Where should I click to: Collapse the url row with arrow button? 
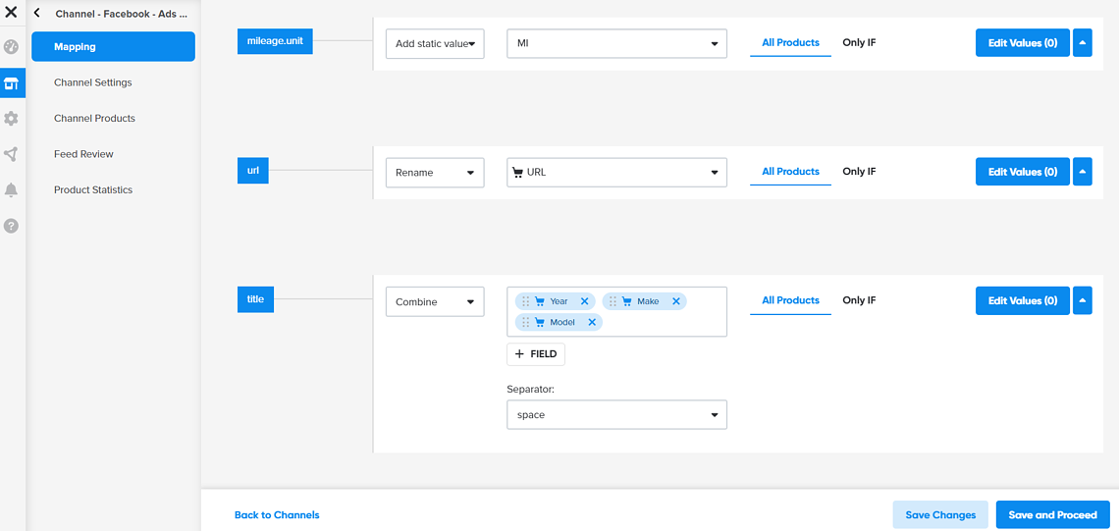click(1083, 172)
